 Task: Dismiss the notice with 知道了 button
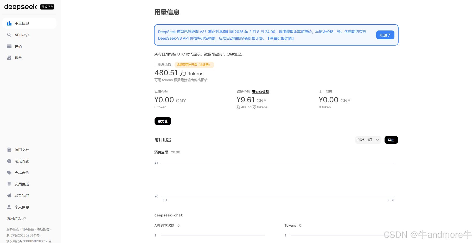point(385,35)
